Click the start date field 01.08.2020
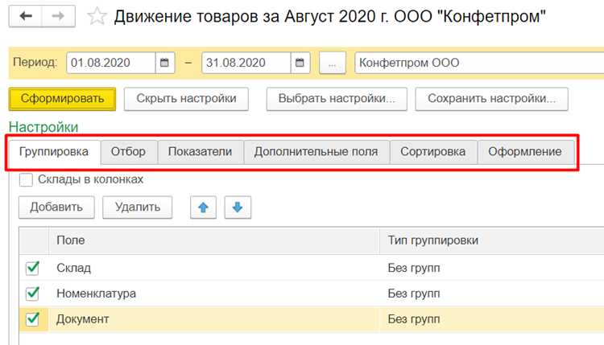Image resolution: width=604 pixels, height=345 pixels. [111, 63]
